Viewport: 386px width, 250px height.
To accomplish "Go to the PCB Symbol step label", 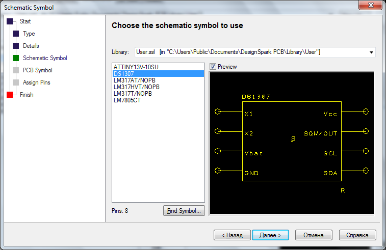I will tap(37, 70).
